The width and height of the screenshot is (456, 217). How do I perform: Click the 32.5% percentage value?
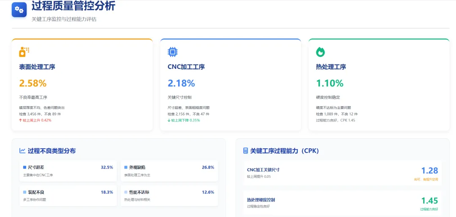click(107, 167)
